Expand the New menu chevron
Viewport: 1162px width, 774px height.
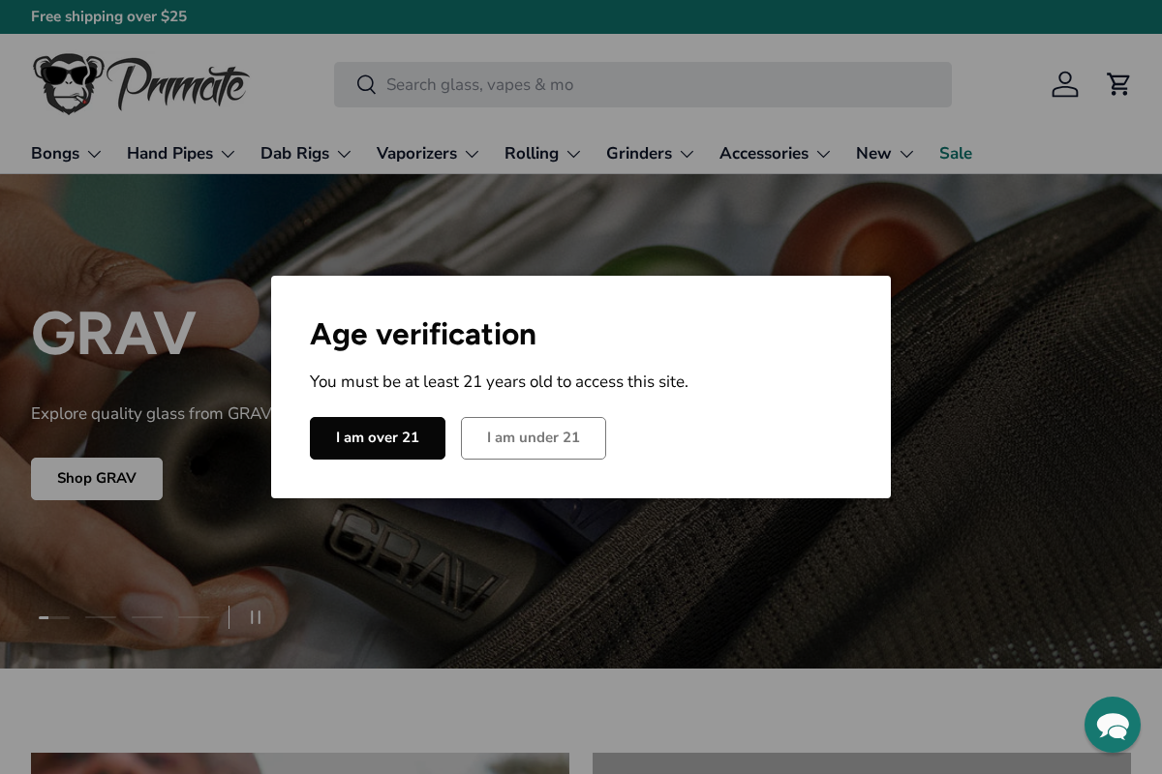(x=906, y=154)
